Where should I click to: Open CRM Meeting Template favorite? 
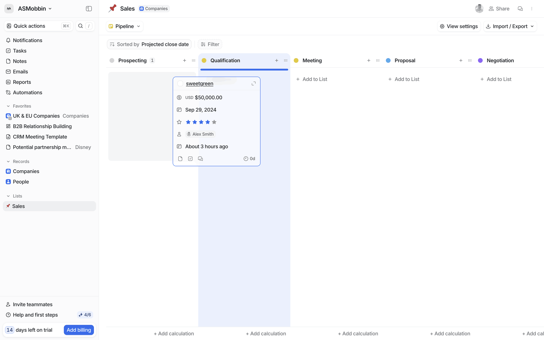[x=49, y=137]
